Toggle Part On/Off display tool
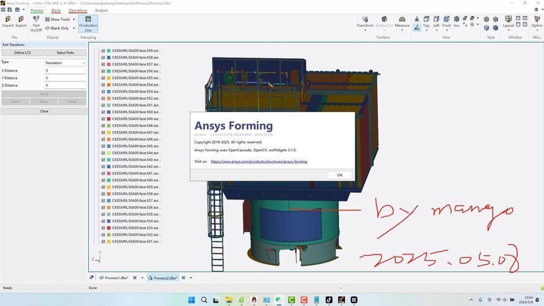Image resolution: width=544 pixels, height=306 pixels. (x=36, y=24)
